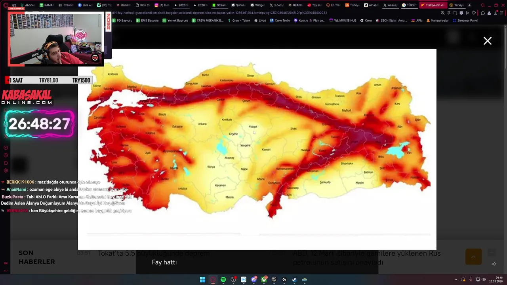Open the ZEON Stats bookmark
The height and width of the screenshot is (285, 507).
click(x=391, y=21)
